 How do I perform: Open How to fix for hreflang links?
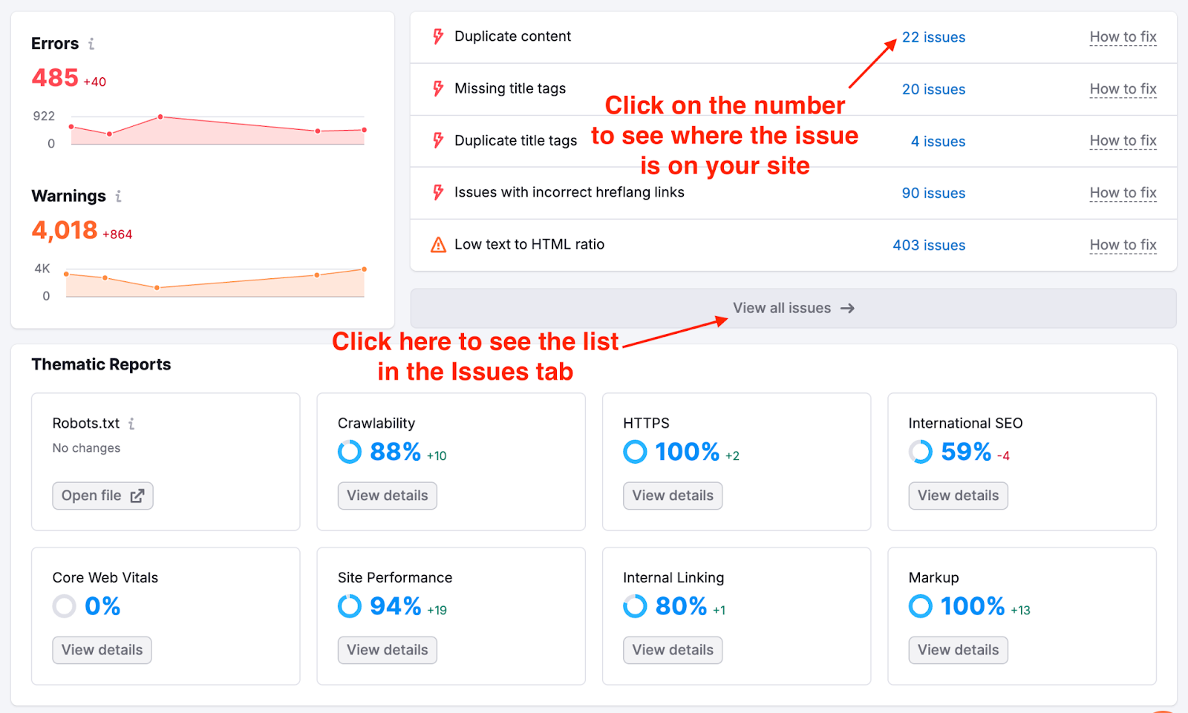1123,193
